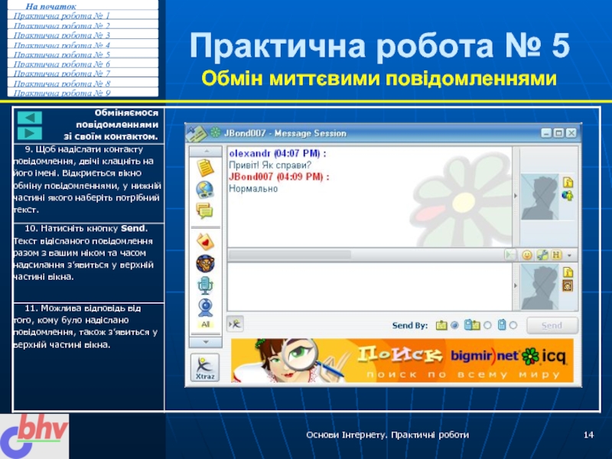Click inside the message typing area
612x459 pixels.
point(369,287)
